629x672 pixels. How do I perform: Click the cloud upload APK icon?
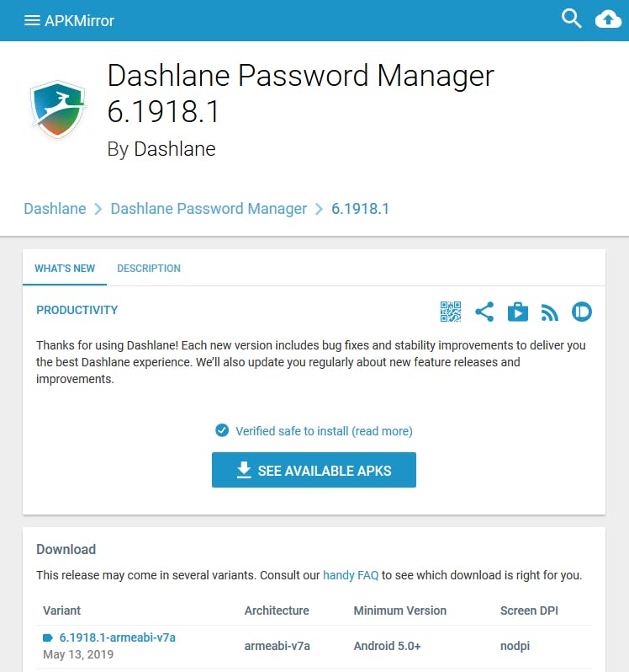coord(608,19)
